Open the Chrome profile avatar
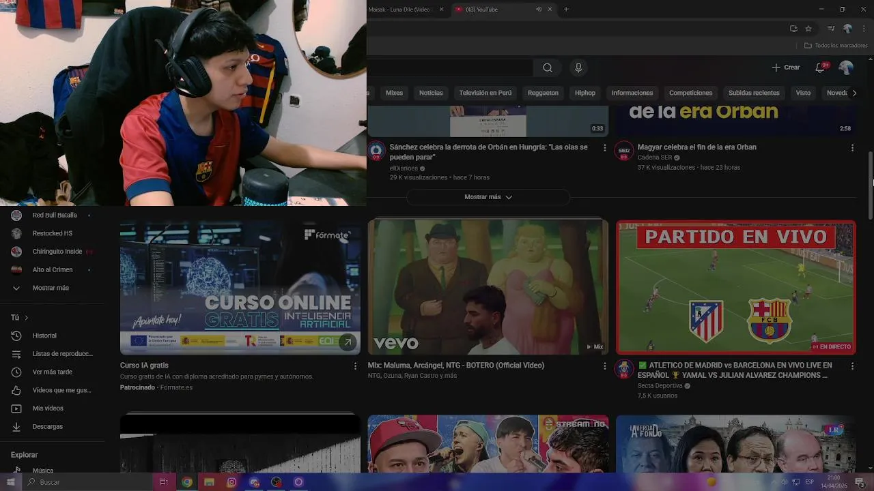Image resolution: width=874 pixels, height=491 pixels. coord(847,29)
